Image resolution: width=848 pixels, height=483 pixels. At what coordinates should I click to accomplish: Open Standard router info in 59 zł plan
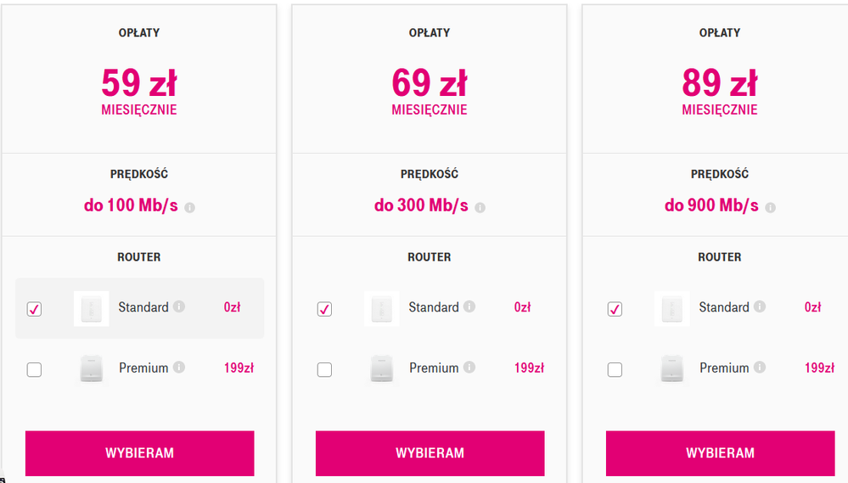click(x=179, y=306)
